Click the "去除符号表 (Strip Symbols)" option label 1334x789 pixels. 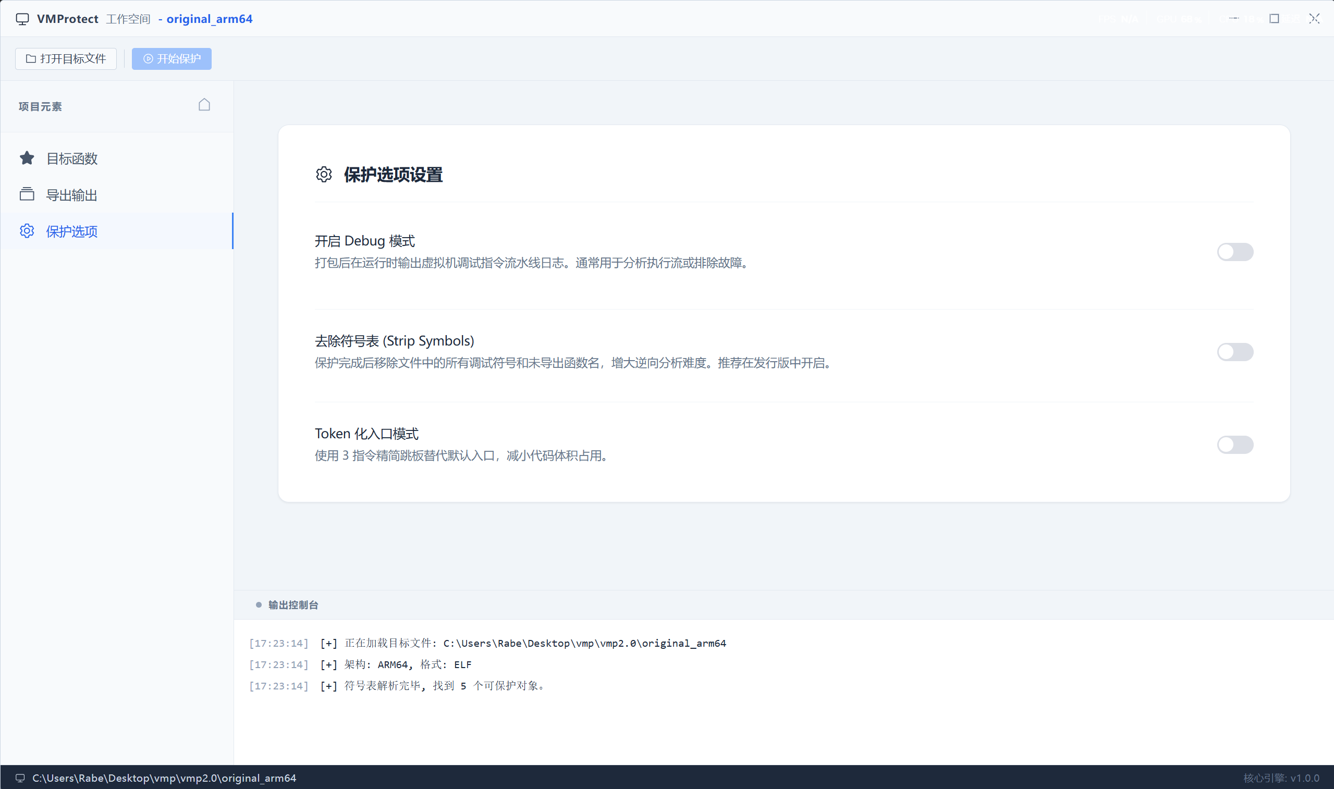pos(395,341)
